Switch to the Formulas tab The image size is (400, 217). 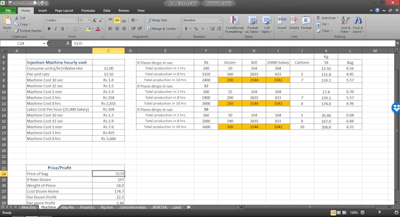coord(88,11)
